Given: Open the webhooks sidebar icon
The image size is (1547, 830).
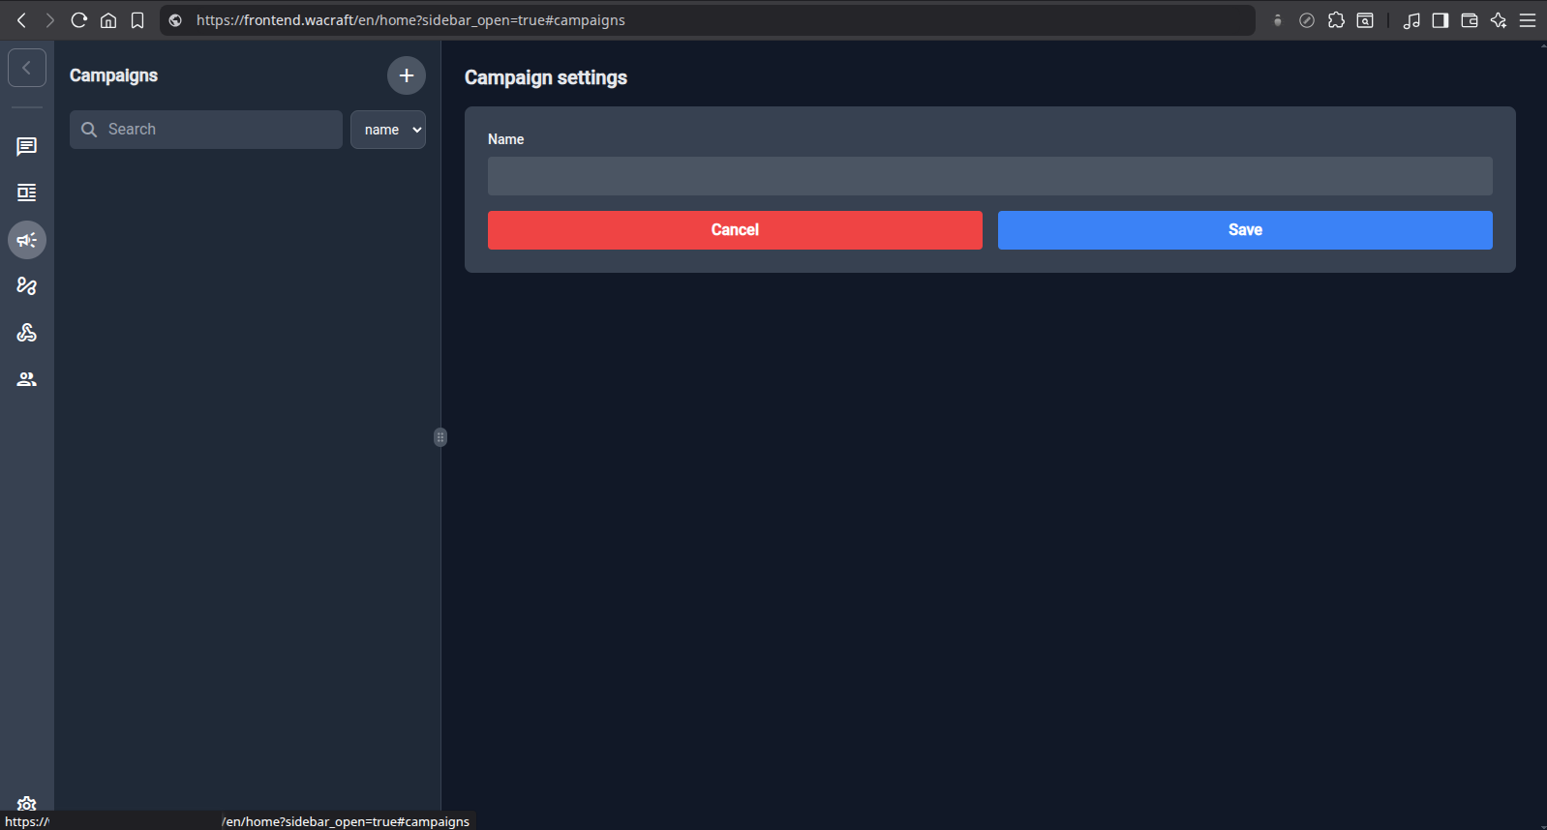Looking at the screenshot, I should [27, 332].
